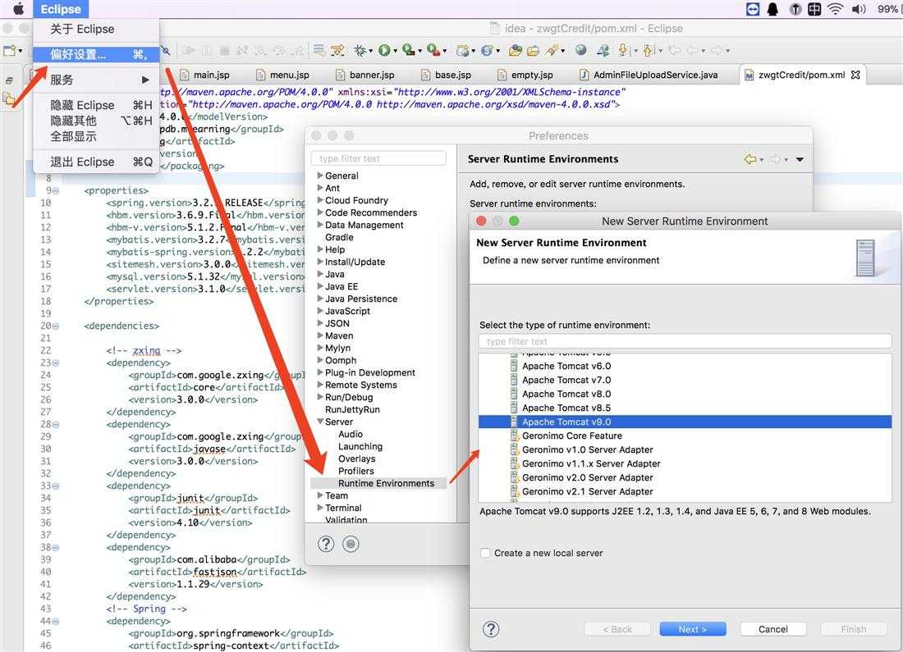Viewport: 903px width, 652px height.
Task: Collapse the properties block at line 9
Action: (x=56, y=190)
